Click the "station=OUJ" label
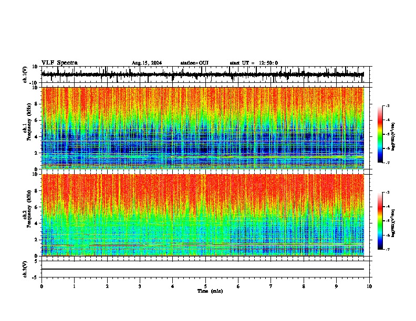Viewport: 416px width, 321px height. (194, 63)
